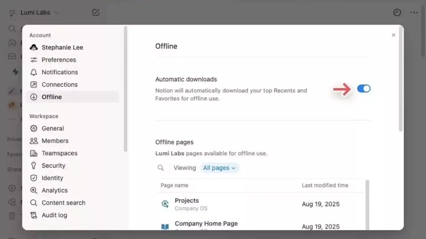Click the Offline download icon
Image resolution: width=426 pixels, height=239 pixels.
pos(34,97)
